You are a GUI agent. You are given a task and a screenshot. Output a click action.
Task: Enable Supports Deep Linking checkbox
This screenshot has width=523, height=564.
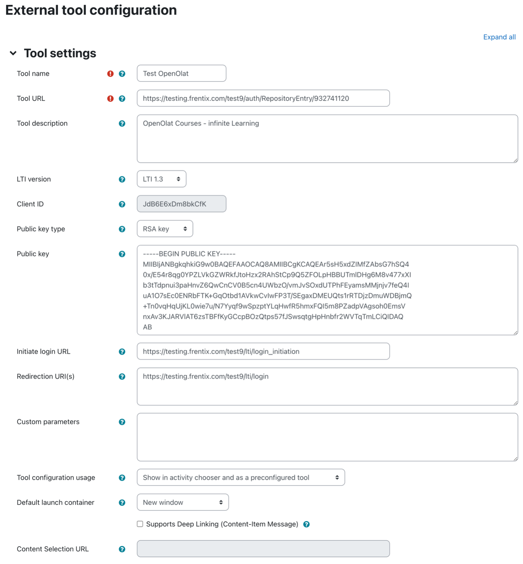pyautogui.click(x=140, y=524)
